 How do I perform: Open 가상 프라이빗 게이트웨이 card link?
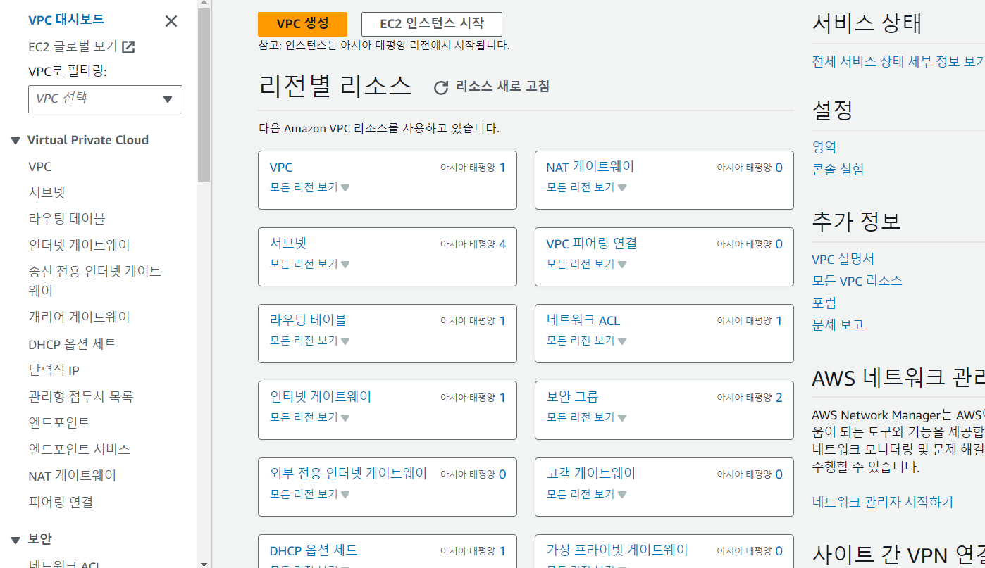(617, 550)
